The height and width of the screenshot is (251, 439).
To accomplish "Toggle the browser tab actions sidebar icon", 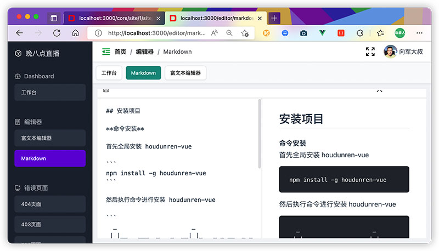I will point(54,18).
